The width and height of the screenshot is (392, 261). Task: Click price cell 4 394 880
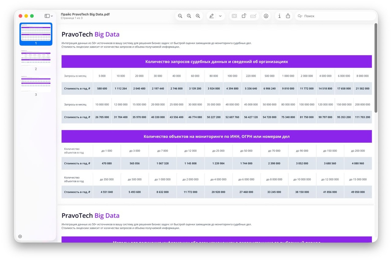coord(232,89)
